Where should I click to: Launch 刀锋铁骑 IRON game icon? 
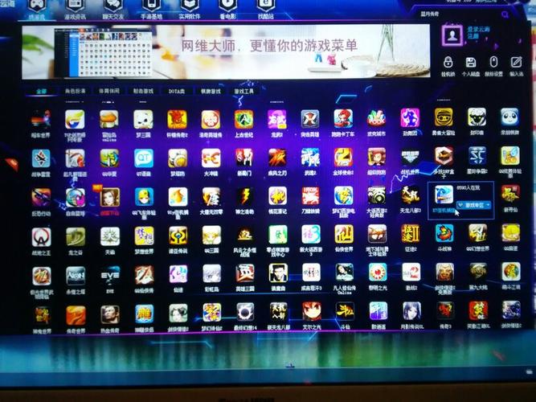[x=310, y=196]
